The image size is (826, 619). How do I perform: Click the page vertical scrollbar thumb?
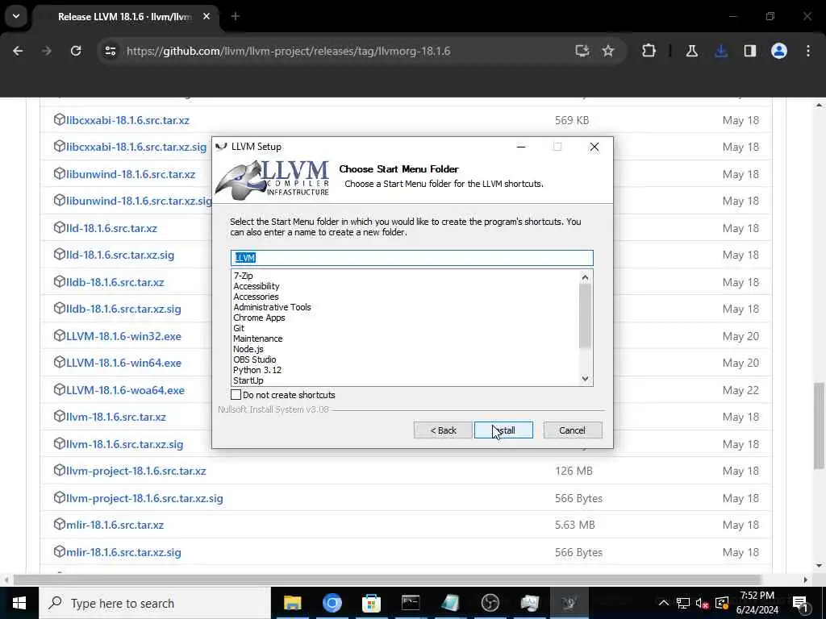819,426
